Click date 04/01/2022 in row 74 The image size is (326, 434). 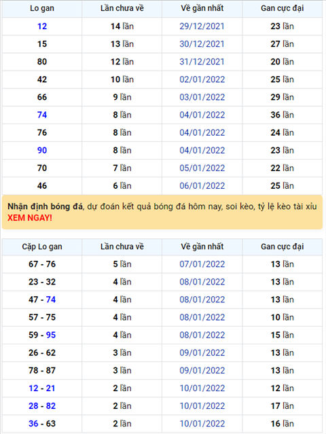(202, 115)
